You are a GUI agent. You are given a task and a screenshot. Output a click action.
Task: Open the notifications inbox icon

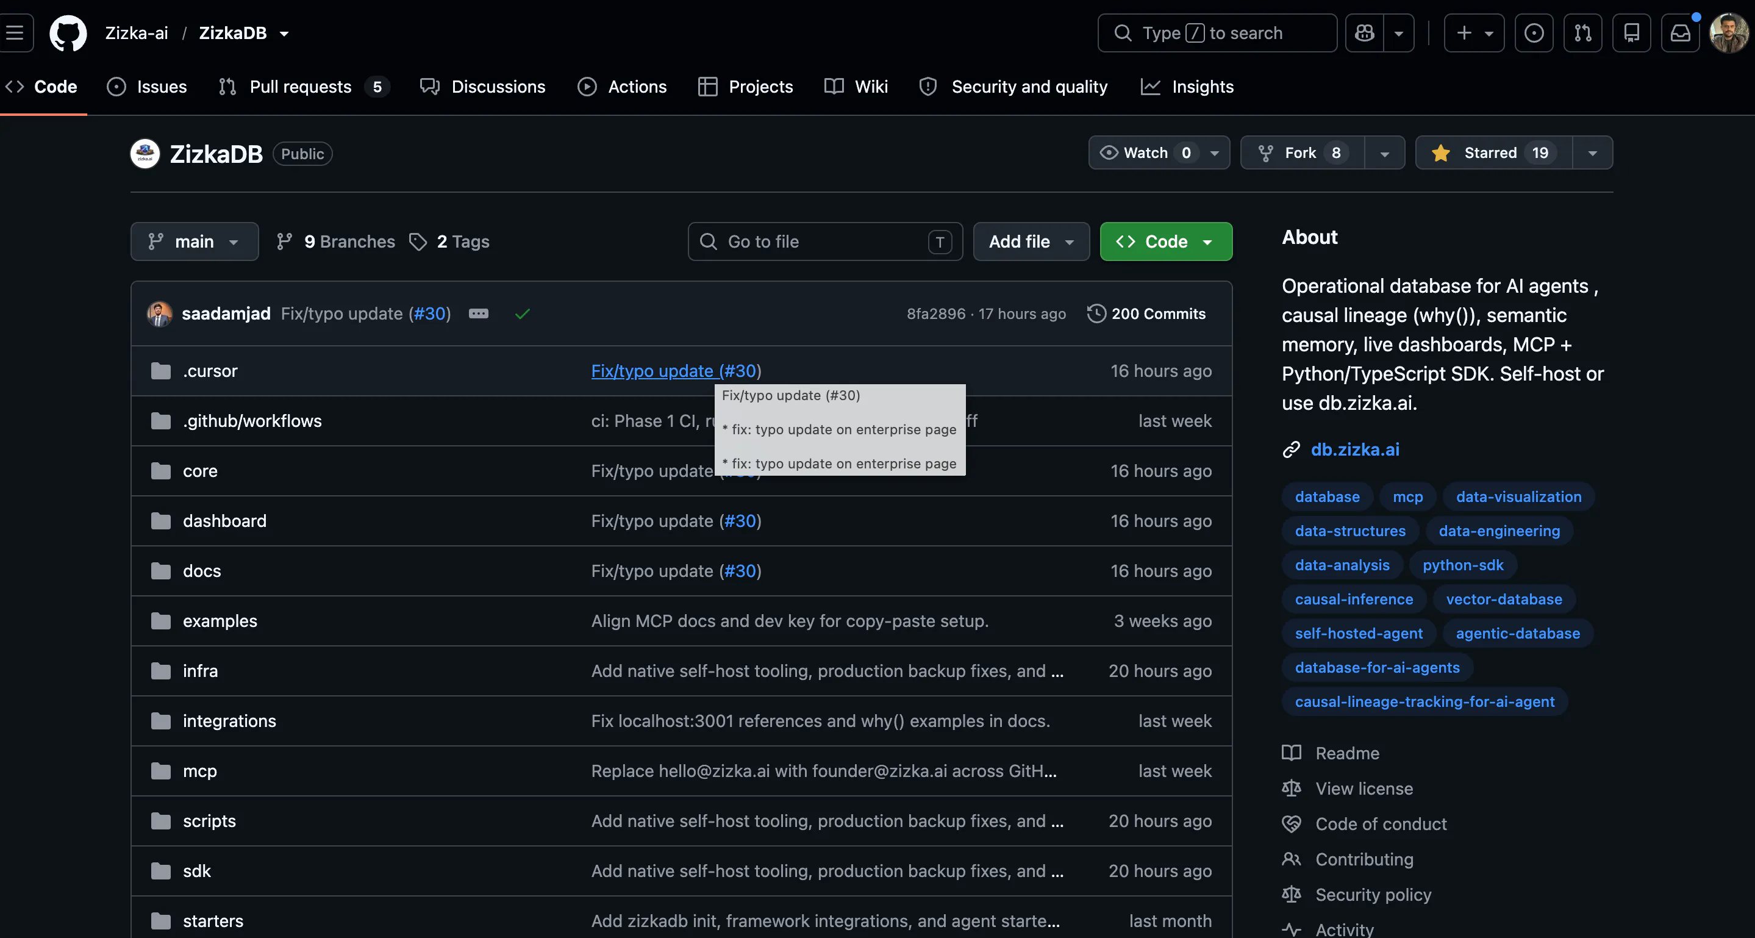[1680, 33]
